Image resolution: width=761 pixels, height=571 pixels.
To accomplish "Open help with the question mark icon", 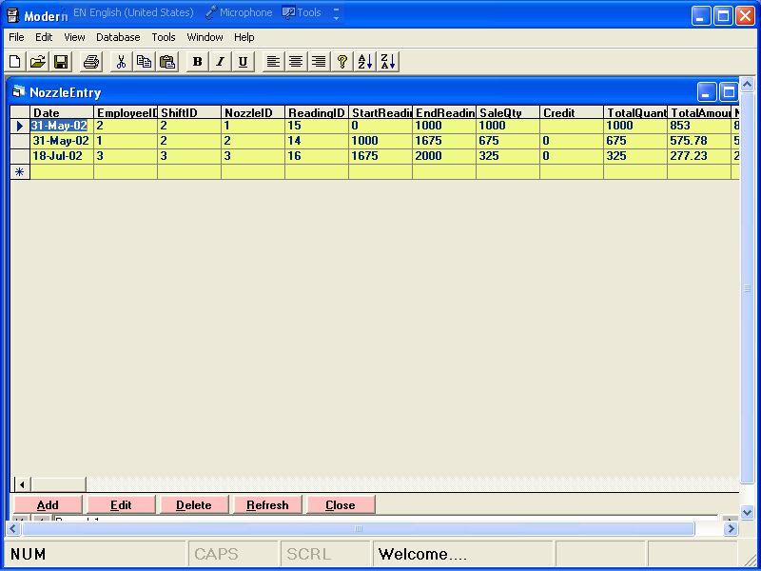I will pyautogui.click(x=342, y=62).
